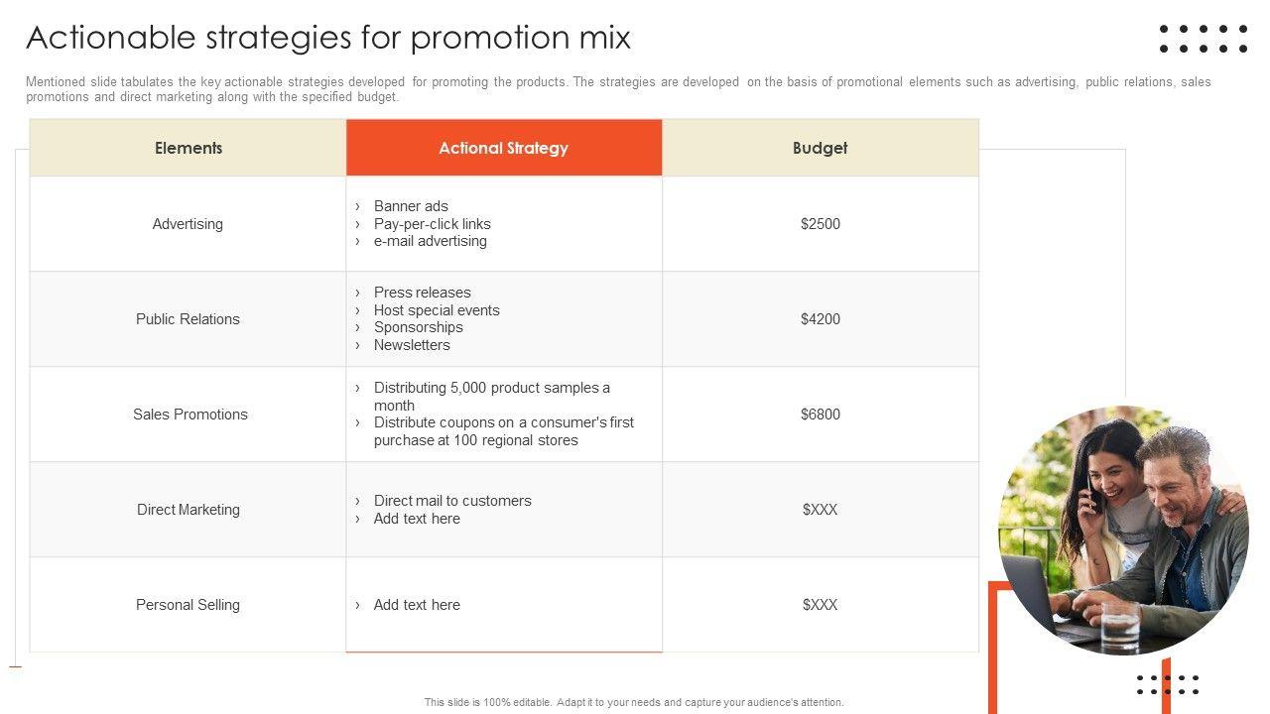Click the dot pattern in the bottom-right corner
Image resolution: width=1270 pixels, height=714 pixels.
(1168, 684)
